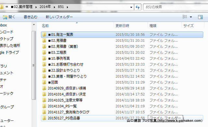
Task: Select the 20141104_PS一覧 folder icon
Action: point(44,106)
